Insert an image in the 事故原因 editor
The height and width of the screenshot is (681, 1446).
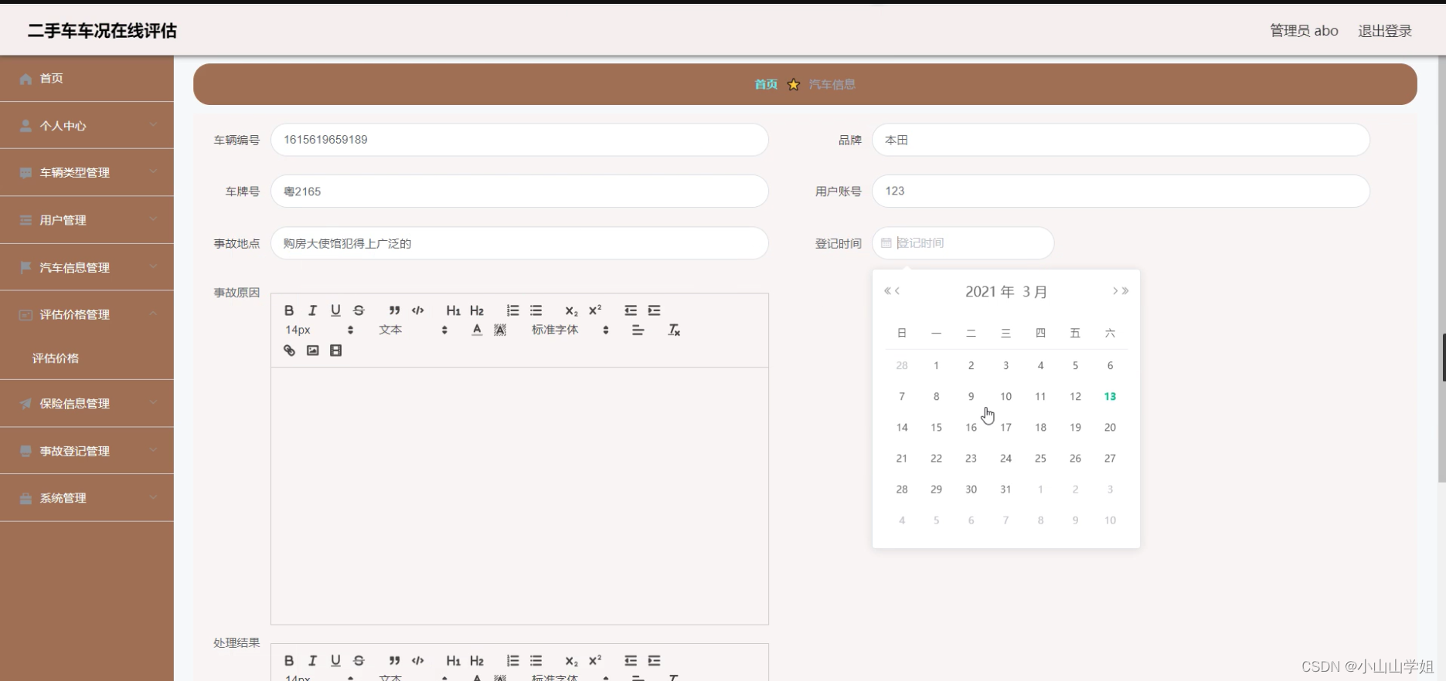tap(312, 351)
